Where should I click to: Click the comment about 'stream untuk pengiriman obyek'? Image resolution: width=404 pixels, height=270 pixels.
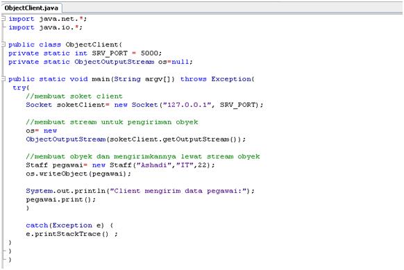(x=112, y=122)
